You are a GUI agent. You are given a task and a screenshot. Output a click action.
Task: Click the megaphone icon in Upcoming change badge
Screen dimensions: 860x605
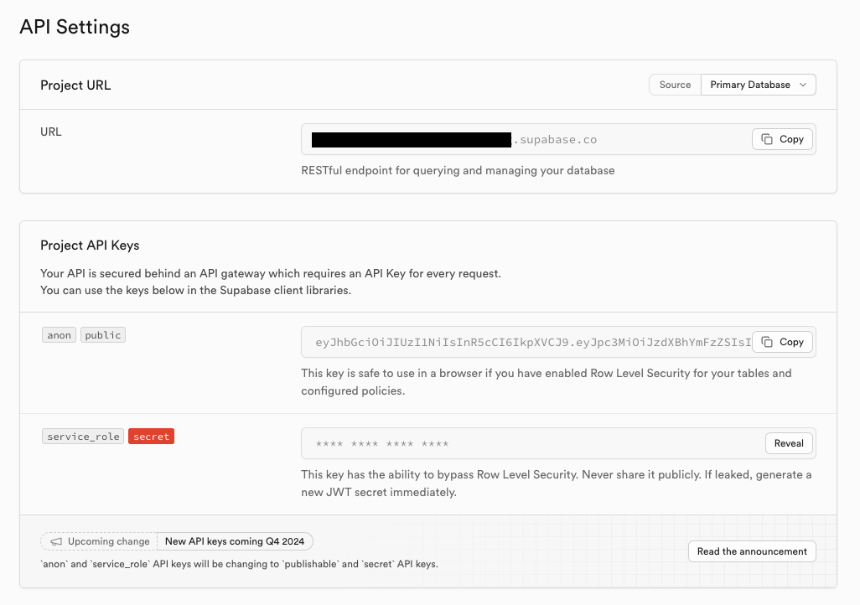click(56, 541)
